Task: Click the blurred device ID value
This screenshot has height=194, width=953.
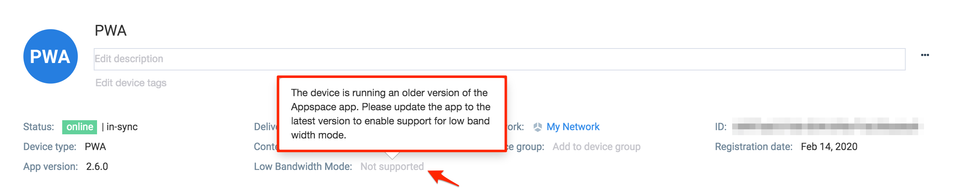Action: tap(828, 126)
